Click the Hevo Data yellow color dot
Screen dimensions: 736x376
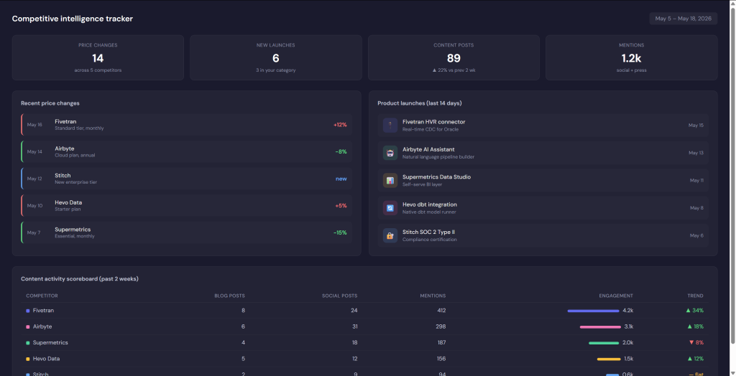[28, 359]
